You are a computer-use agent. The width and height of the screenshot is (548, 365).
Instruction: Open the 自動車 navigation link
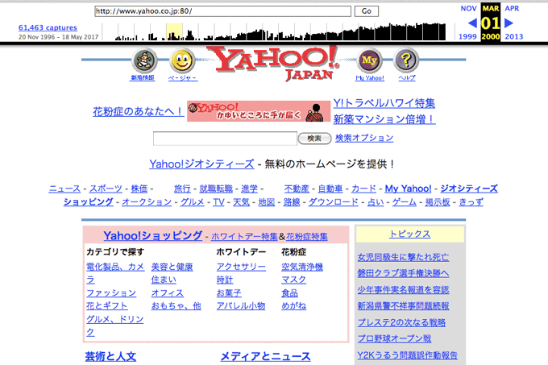[330, 189]
